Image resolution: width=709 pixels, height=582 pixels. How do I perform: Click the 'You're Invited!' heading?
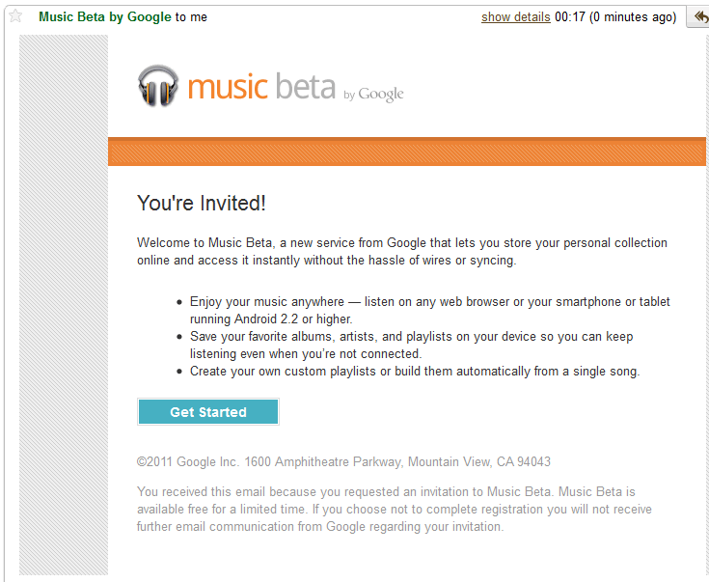point(201,203)
